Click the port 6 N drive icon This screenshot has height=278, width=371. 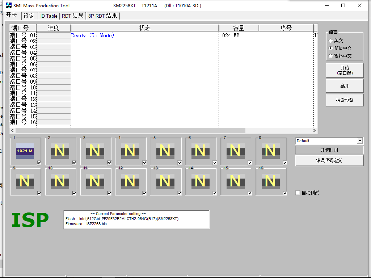[201, 151]
